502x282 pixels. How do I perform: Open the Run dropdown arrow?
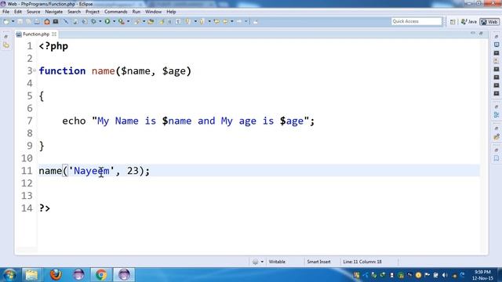[x=114, y=22]
